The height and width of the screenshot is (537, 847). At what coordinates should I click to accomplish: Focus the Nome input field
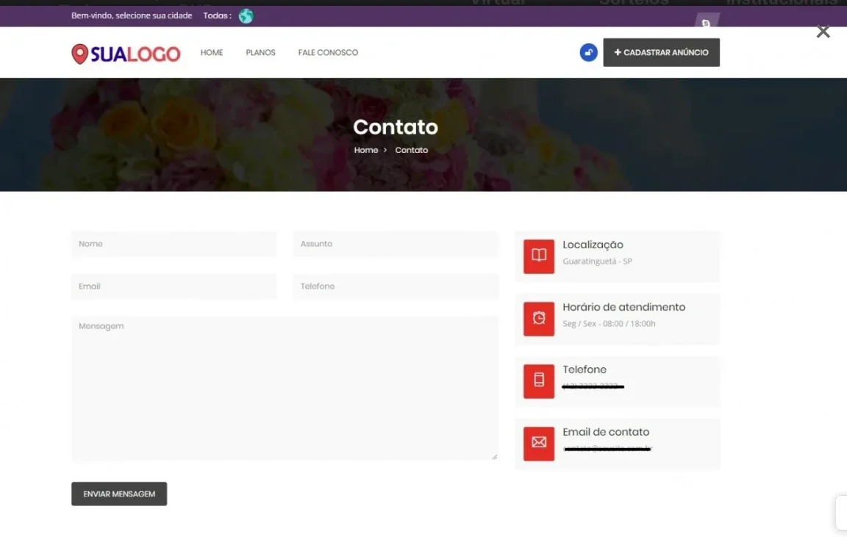[x=174, y=244]
